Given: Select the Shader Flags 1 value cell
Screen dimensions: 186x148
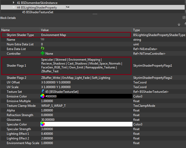Looking at the screenshot, I should pos(86,66).
